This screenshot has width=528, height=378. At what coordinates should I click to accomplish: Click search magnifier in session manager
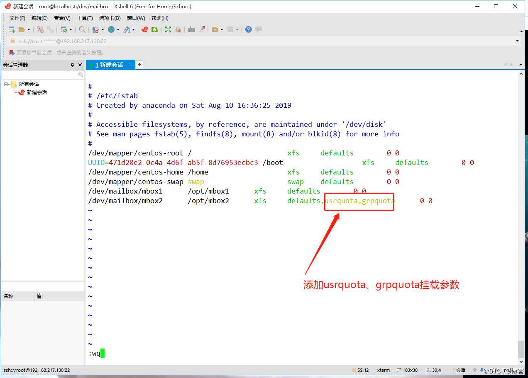(81, 75)
